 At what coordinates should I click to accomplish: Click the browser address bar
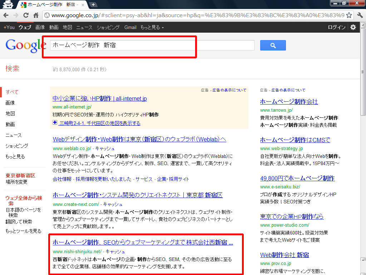click(x=197, y=15)
